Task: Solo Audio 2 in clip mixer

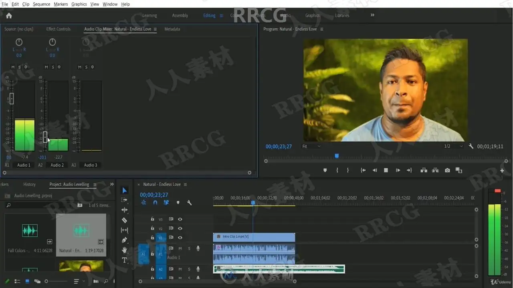Action: pos(53,67)
